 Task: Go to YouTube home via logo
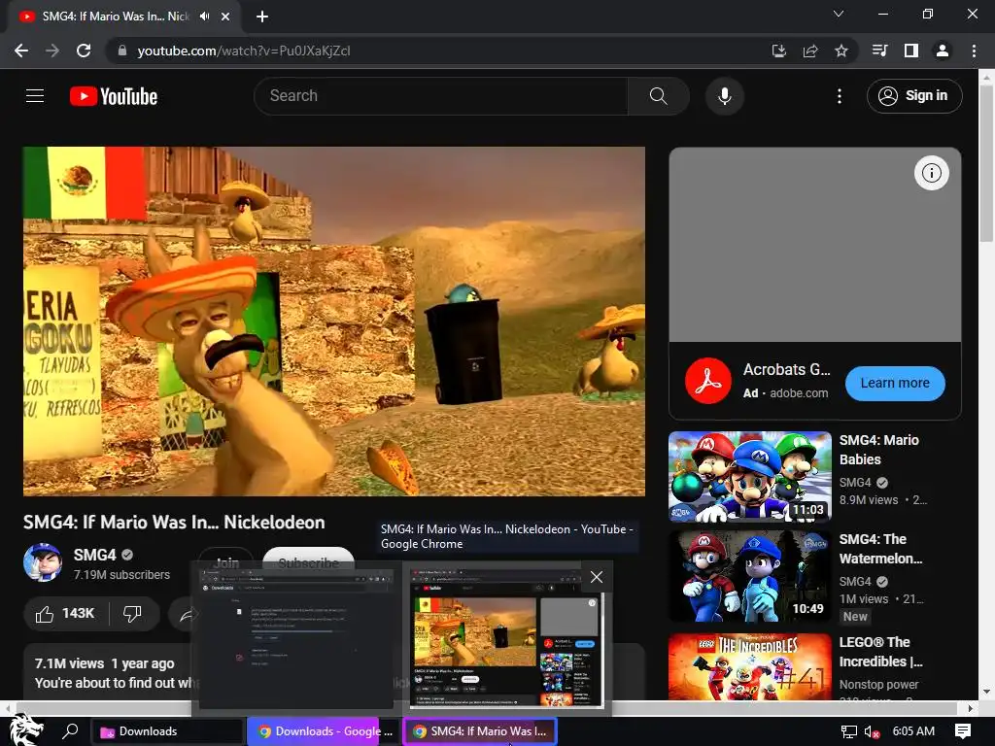(114, 96)
